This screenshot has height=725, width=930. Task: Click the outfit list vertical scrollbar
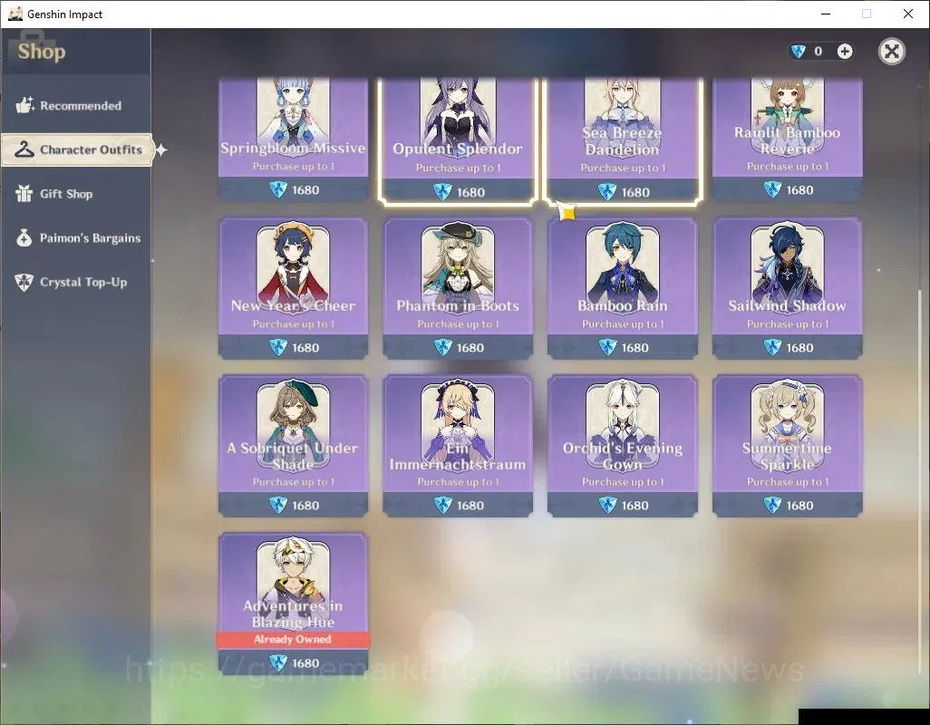click(x=920, y=481)
